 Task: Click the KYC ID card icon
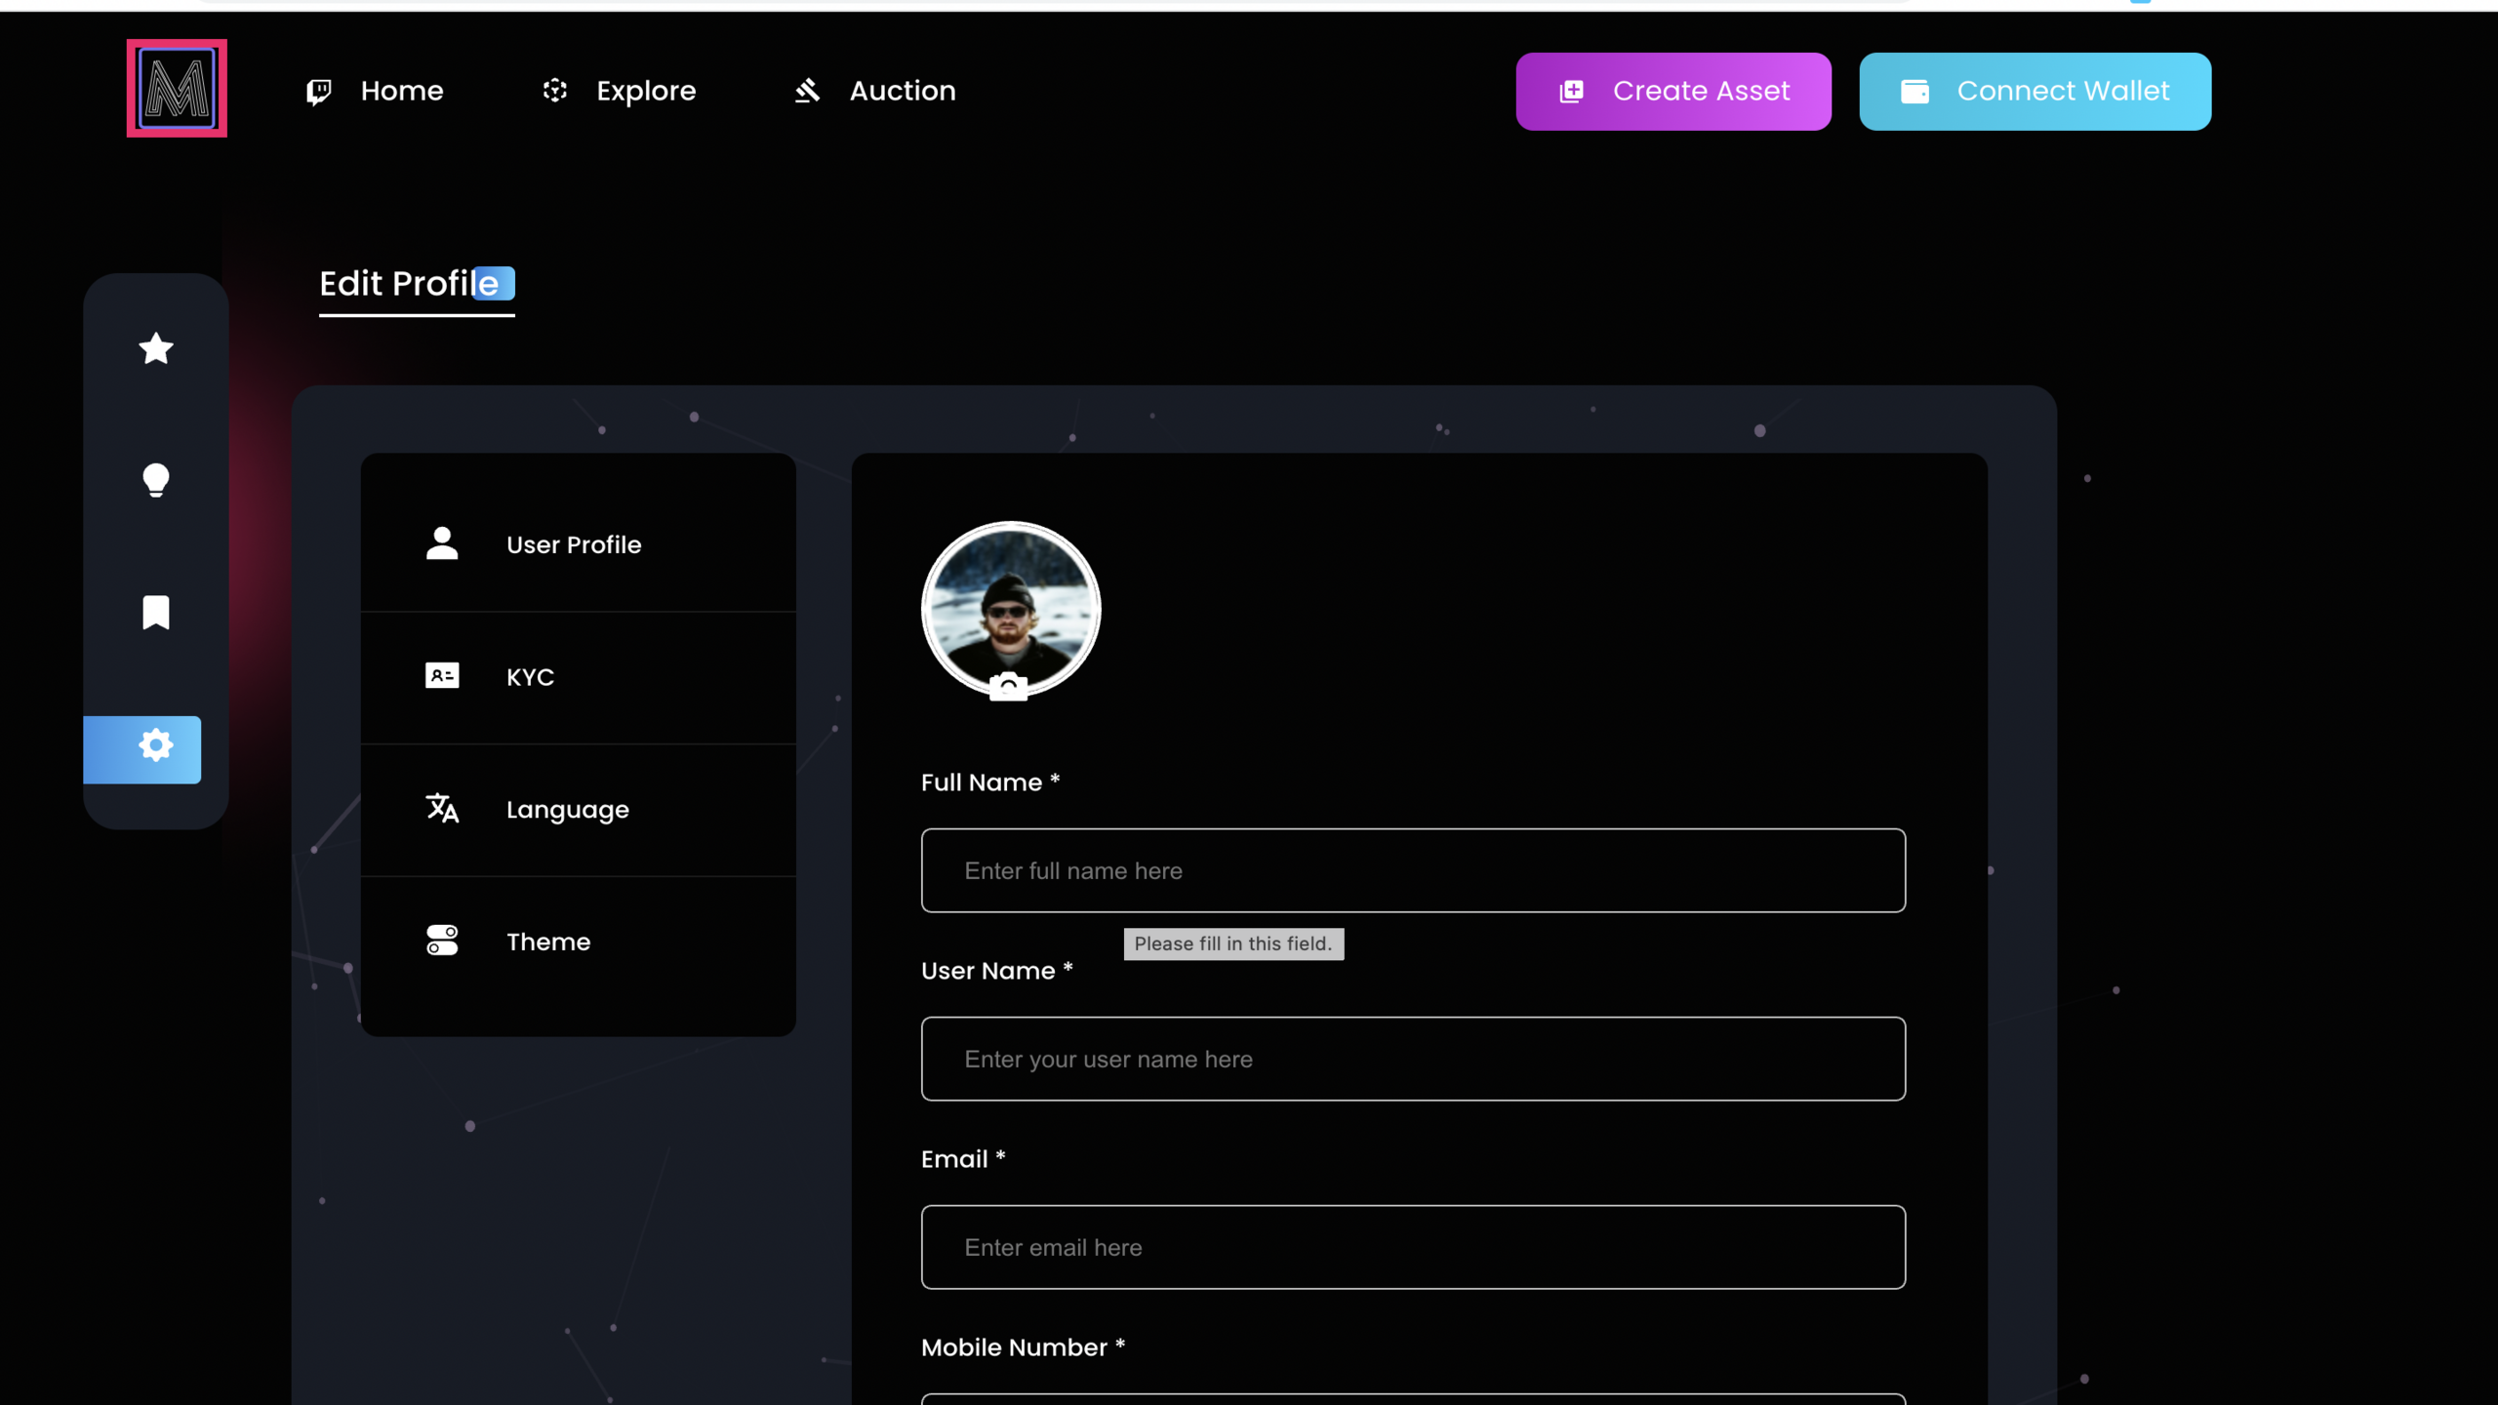[442, 676]
